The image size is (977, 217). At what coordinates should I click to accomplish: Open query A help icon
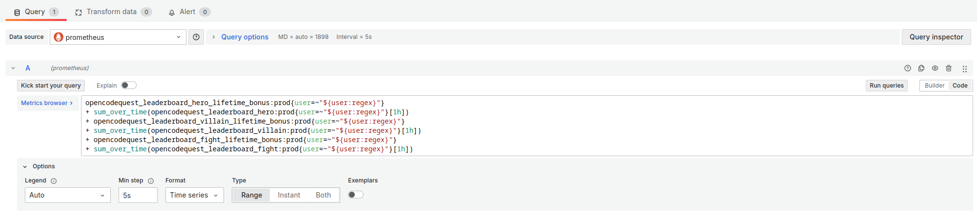coord(908,68)
